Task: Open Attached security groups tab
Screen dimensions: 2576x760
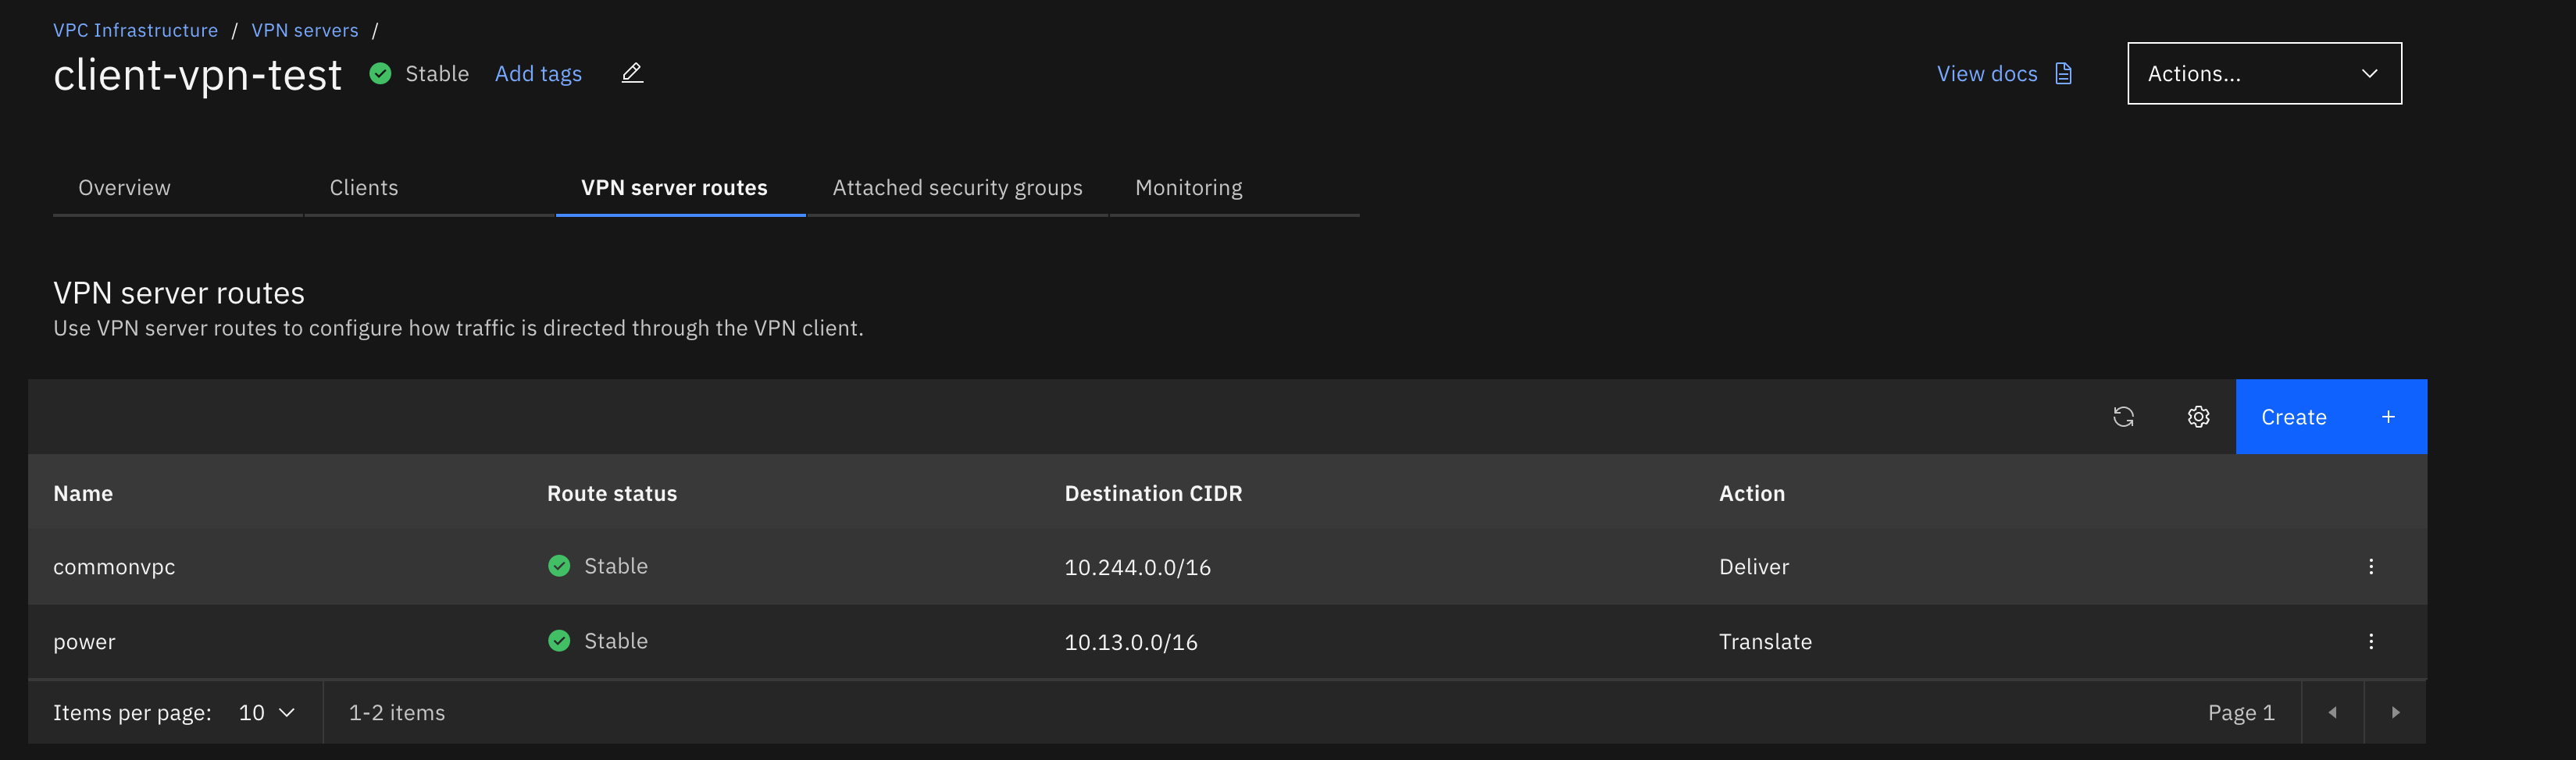Action: tap(957, 188)
